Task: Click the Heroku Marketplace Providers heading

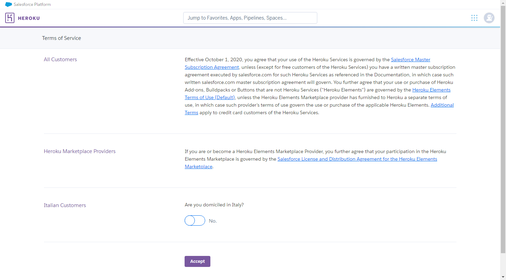Action: [x=80, y=151]
